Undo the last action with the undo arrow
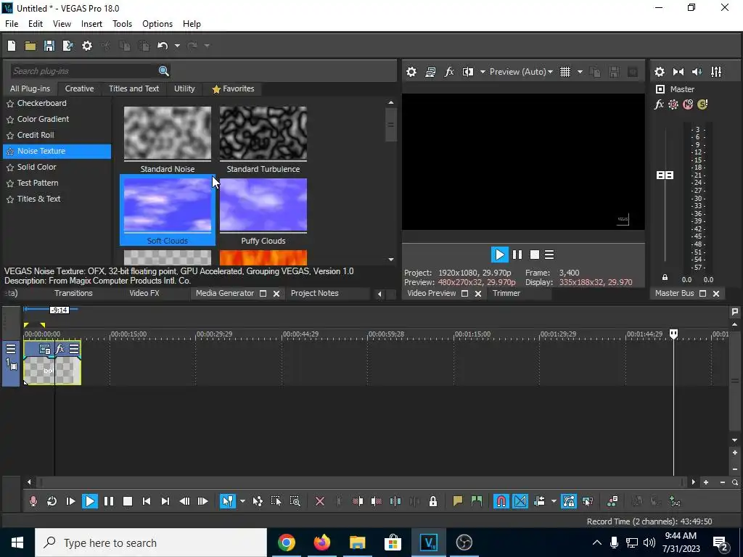Screen dimensions: 743x557 point(163,46)
